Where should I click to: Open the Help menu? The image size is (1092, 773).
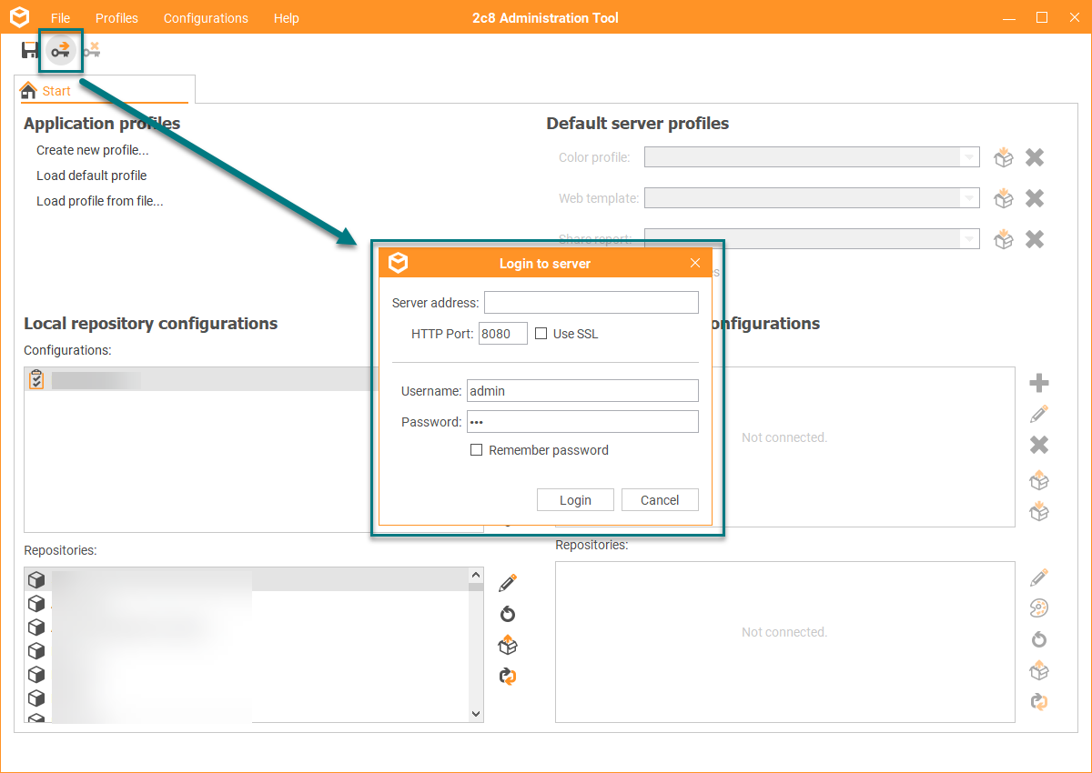(x=286, y=18)
